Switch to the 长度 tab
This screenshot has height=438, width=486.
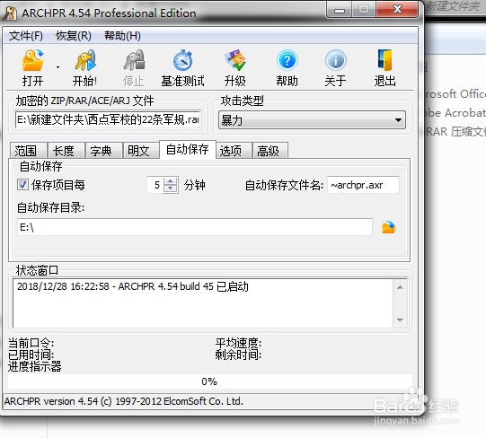[x=66, y=151]
